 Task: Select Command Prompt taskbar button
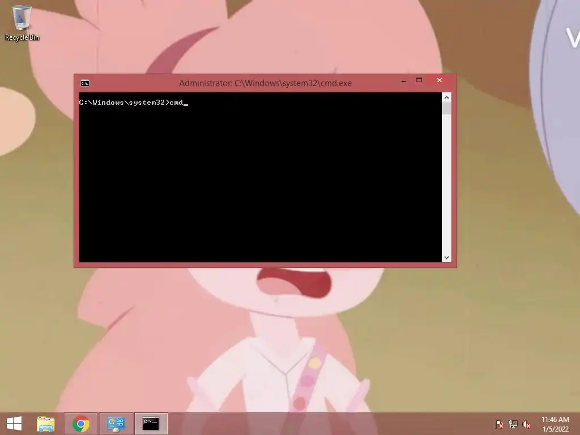[x=151, y=424]
